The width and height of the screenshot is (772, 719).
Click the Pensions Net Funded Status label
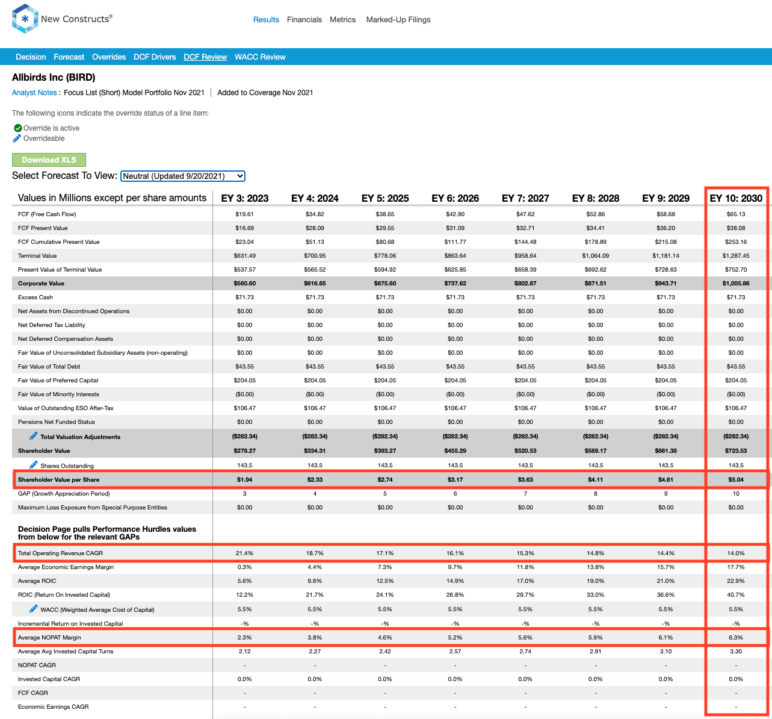57,422
